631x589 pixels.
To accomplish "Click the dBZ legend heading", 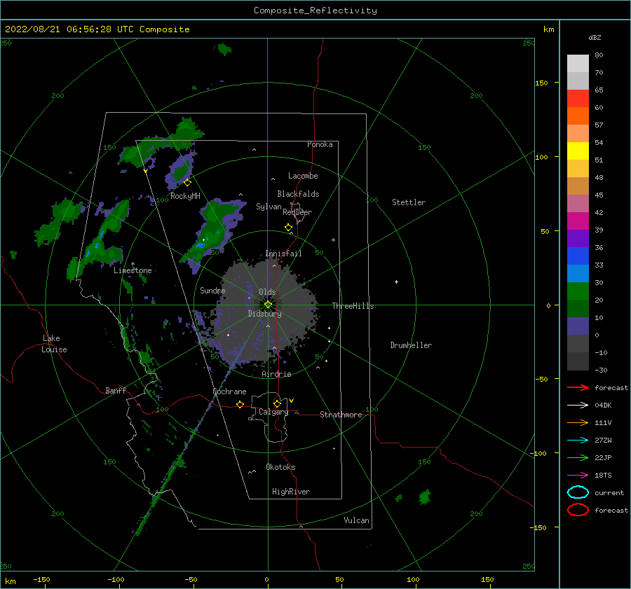I will 595,37.
